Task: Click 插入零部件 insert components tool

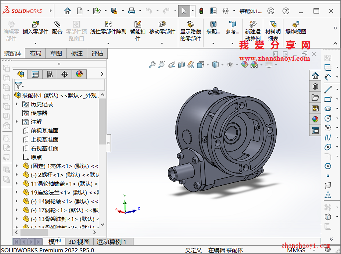Action: 35,28
